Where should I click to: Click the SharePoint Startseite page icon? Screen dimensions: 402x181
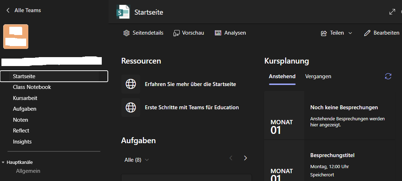point(123,12)
